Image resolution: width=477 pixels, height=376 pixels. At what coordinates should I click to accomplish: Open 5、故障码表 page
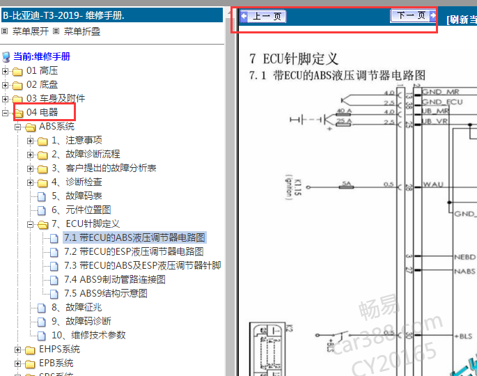click(77, 196)
